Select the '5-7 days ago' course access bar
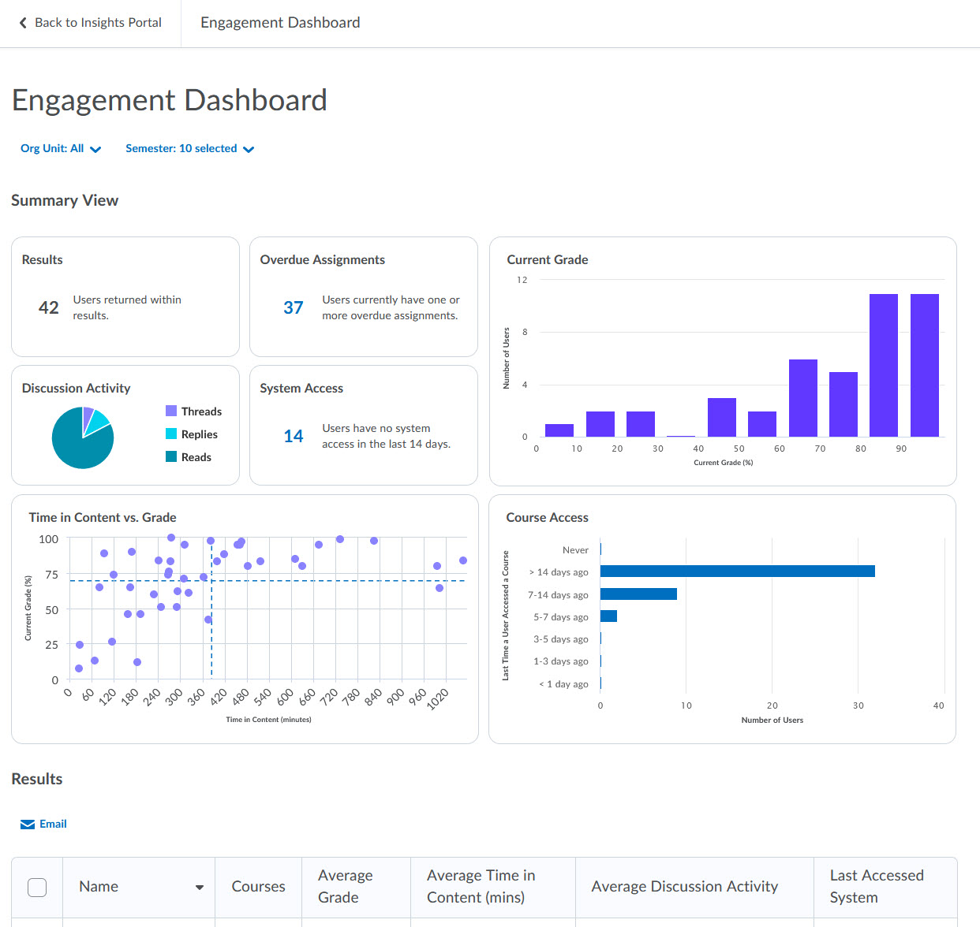Viewport: 980px width, 927px height. [608, 616]
